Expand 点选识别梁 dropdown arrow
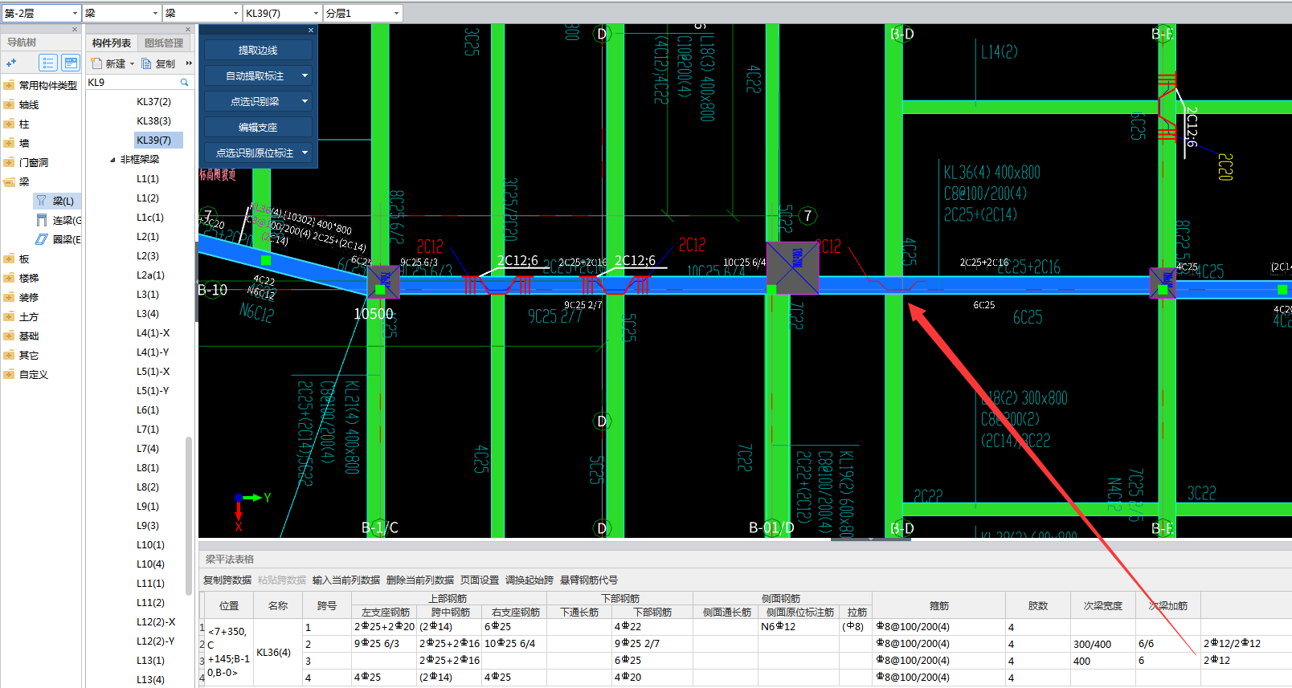The image size is (1292, 688). click(x=305, y=101)
